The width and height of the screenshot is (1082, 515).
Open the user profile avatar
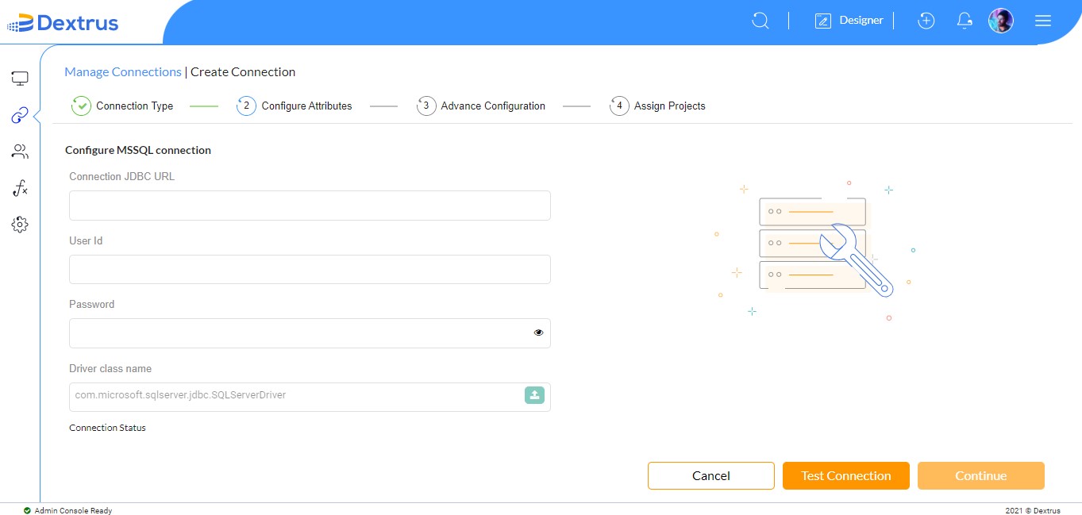pyautogui.click(x=1000, y=21)
